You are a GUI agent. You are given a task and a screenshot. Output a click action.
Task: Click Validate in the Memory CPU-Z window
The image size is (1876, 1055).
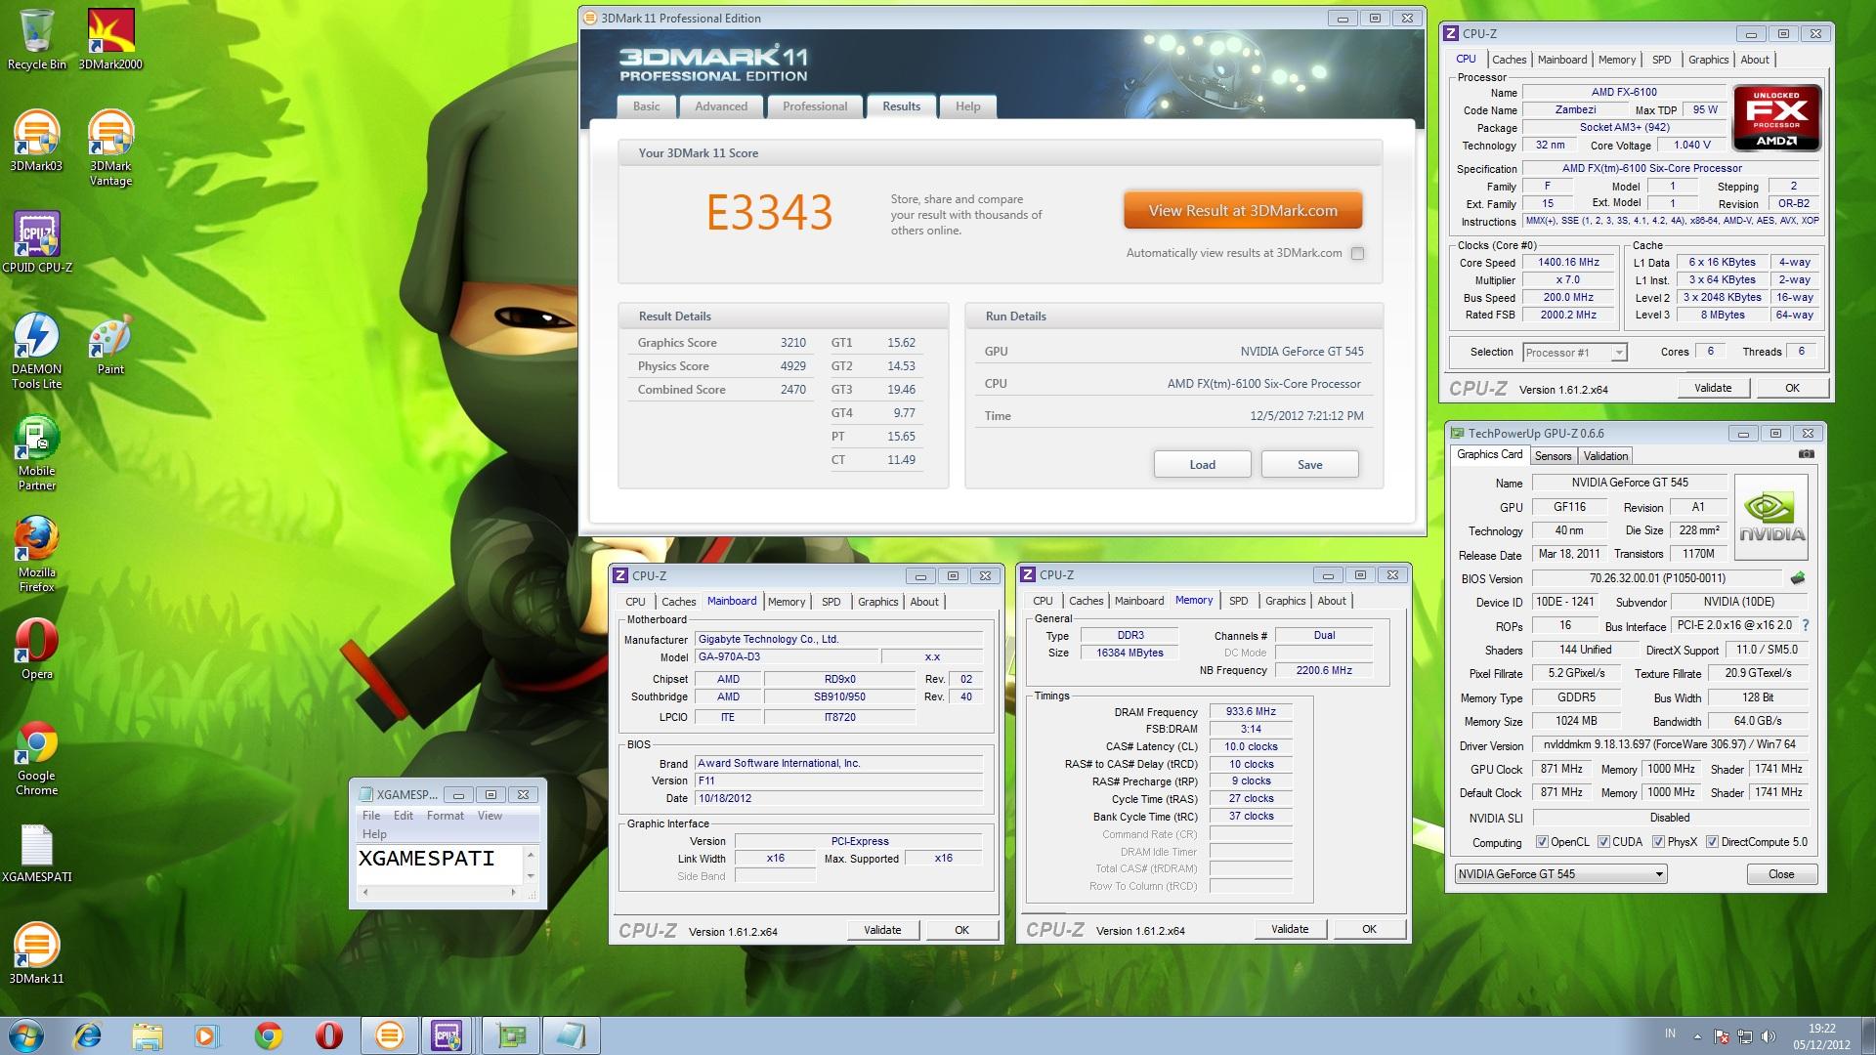tap(1290, 929)
